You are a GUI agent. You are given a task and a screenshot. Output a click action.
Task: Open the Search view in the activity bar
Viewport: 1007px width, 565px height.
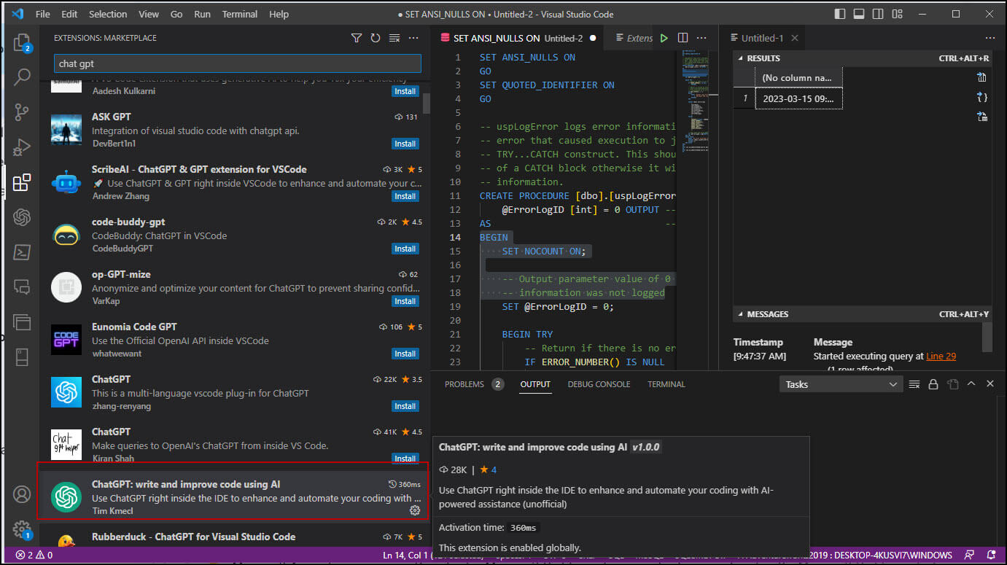tap(20, 77)
